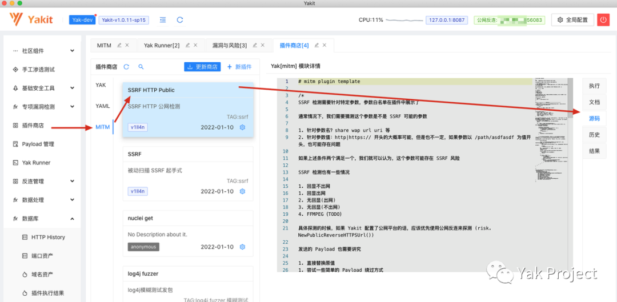Switch to the Yak Runner[2] tab
The width and height of the screenshot is (617, 302).
162,46
